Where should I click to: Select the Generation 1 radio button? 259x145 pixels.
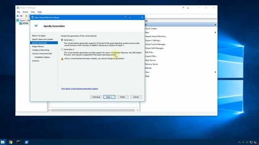[x=62, y=40]
